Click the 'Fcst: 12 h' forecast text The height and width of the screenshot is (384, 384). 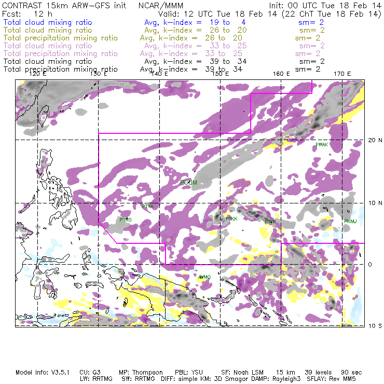coord(27,13)
